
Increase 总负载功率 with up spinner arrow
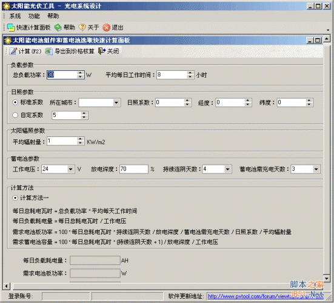pyautogui.click(x=80, y=73)
